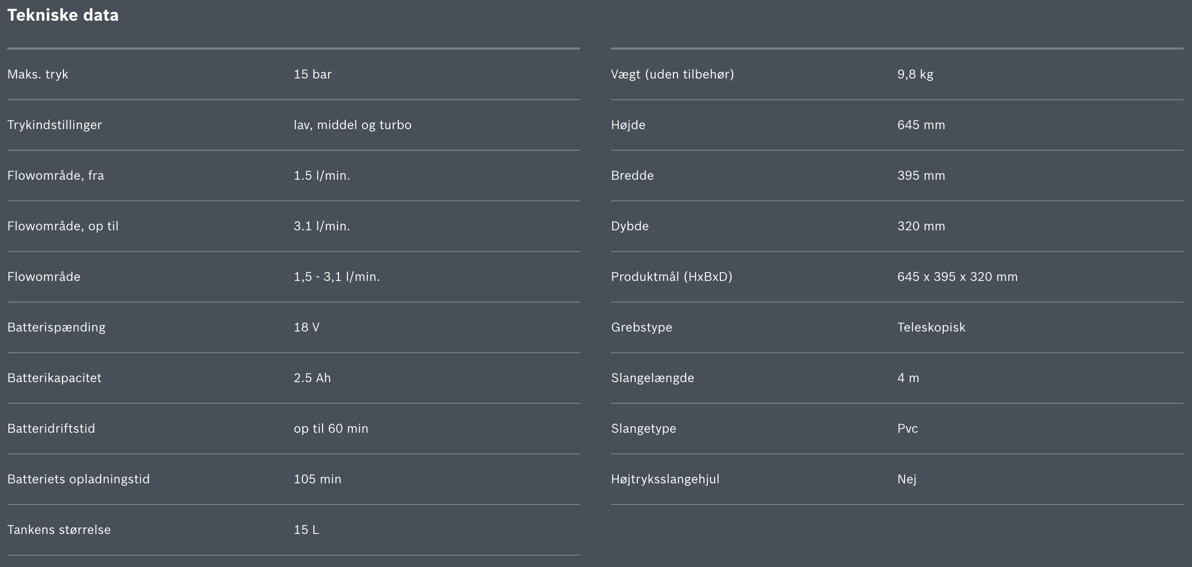1192x567 pixels.
Task: Select the "15 bar" value
Action: (313, 74)
